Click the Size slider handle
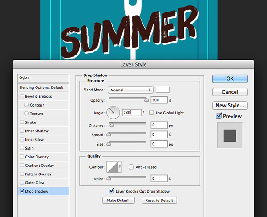The width and height of the screenshot is (267, 217). point(109,144)
